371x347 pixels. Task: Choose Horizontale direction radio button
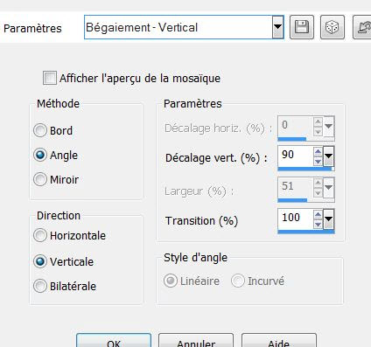coord(40,235)
